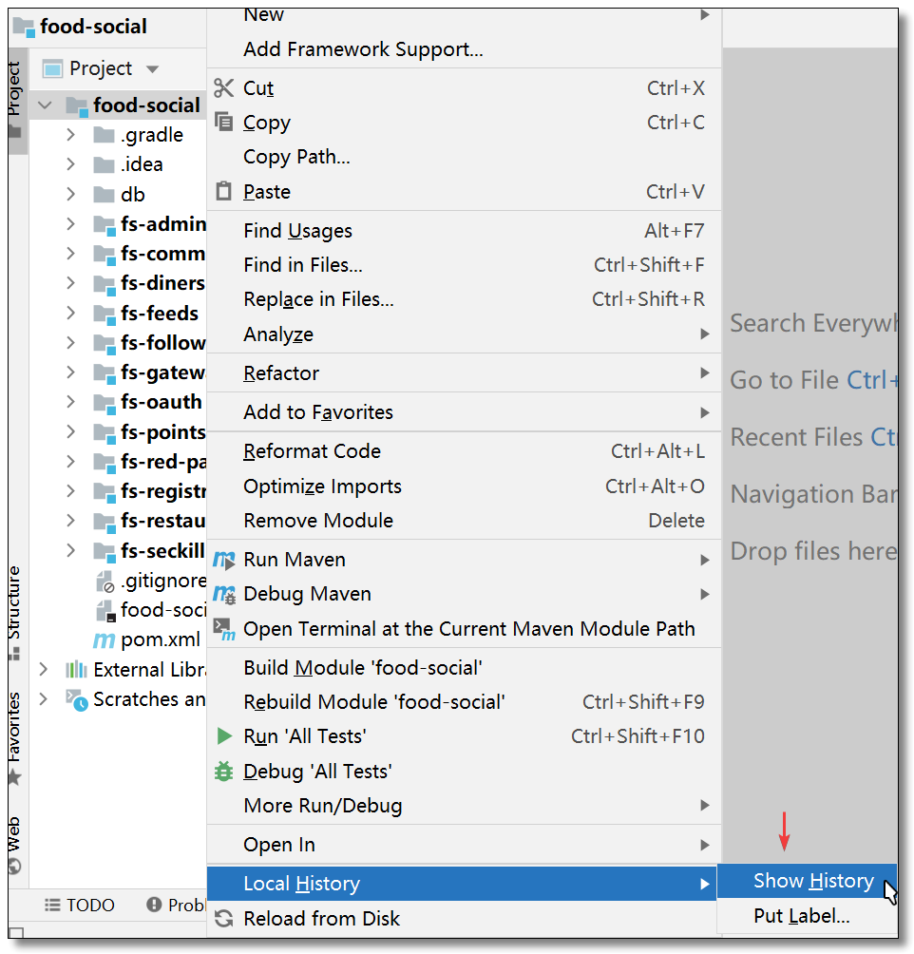Open the TODO tool window tab
This screenshot has width=914, height=954.
point(80,906)
